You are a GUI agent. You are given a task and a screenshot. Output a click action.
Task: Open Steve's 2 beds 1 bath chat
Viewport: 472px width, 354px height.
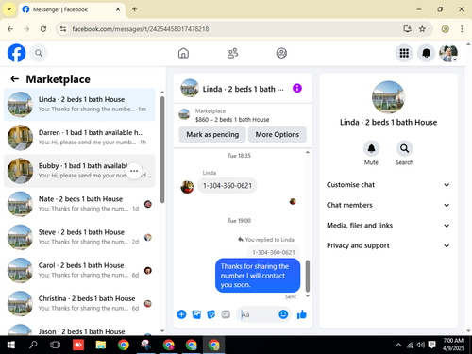pyautogui.click(x=79, y=237)
